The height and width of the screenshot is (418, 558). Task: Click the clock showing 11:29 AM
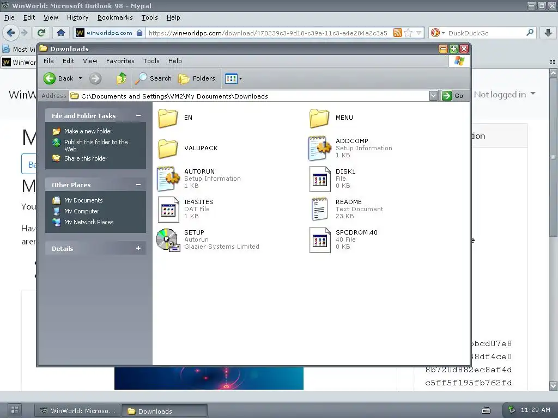tap(535, 410)
